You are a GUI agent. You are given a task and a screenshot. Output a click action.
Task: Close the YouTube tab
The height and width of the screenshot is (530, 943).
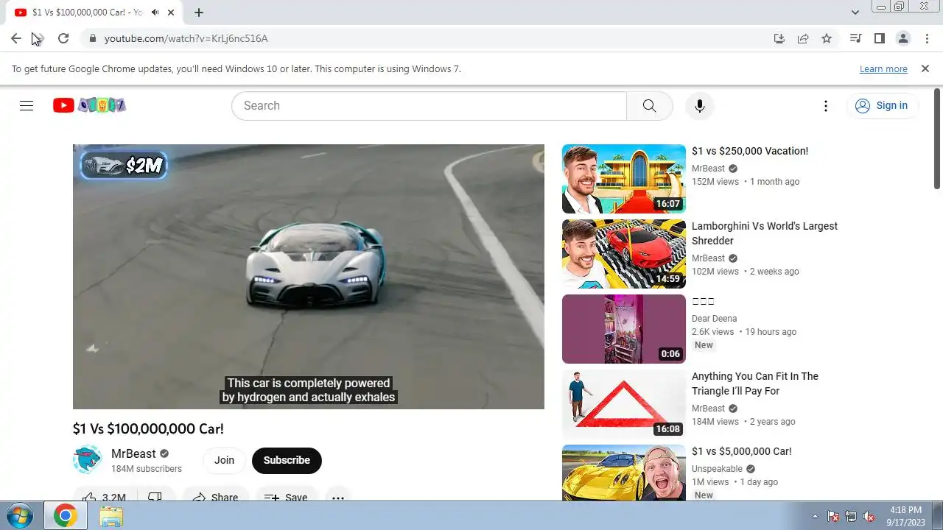click(x=171, y=13)
